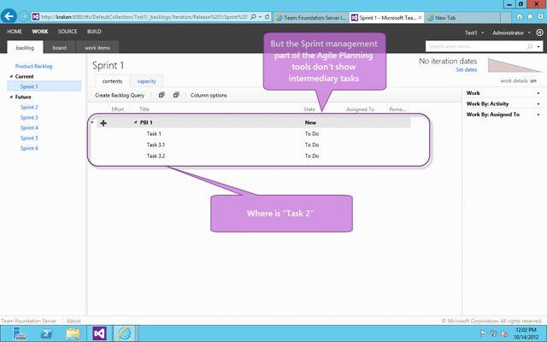Viewport: 547px width, 342px height.
Task: Click the network icon in system tray
Action: [494, 333]
